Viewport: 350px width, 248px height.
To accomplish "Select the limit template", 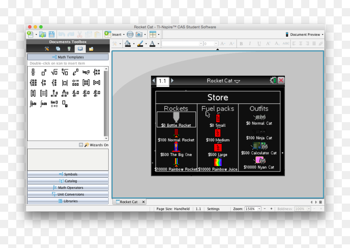I will (x=54, y=104).
